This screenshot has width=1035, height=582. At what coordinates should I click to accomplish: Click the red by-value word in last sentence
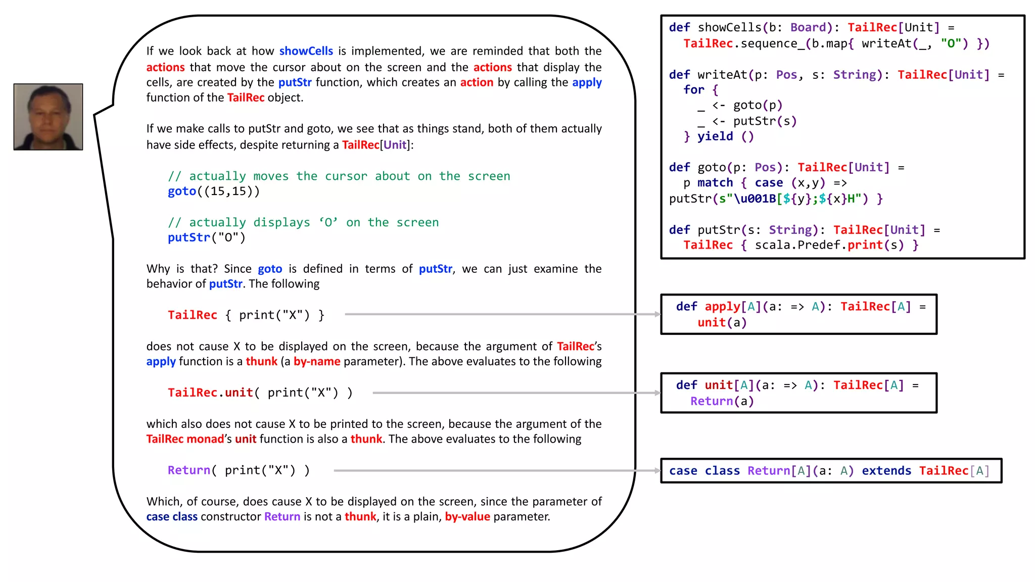(x=467, y=517)
